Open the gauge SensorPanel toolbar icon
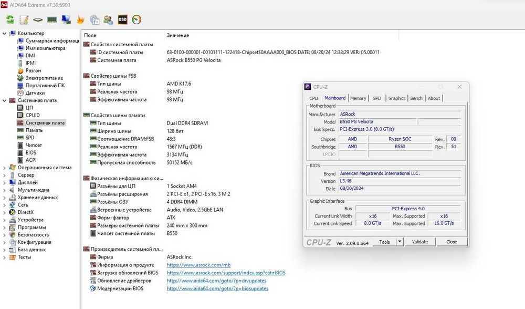The width and height of the screenshot is (525, 309). 136,20
